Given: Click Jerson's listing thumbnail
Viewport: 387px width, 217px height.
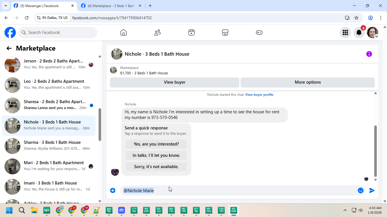Looking at the screenshot, I should [12, 65].
